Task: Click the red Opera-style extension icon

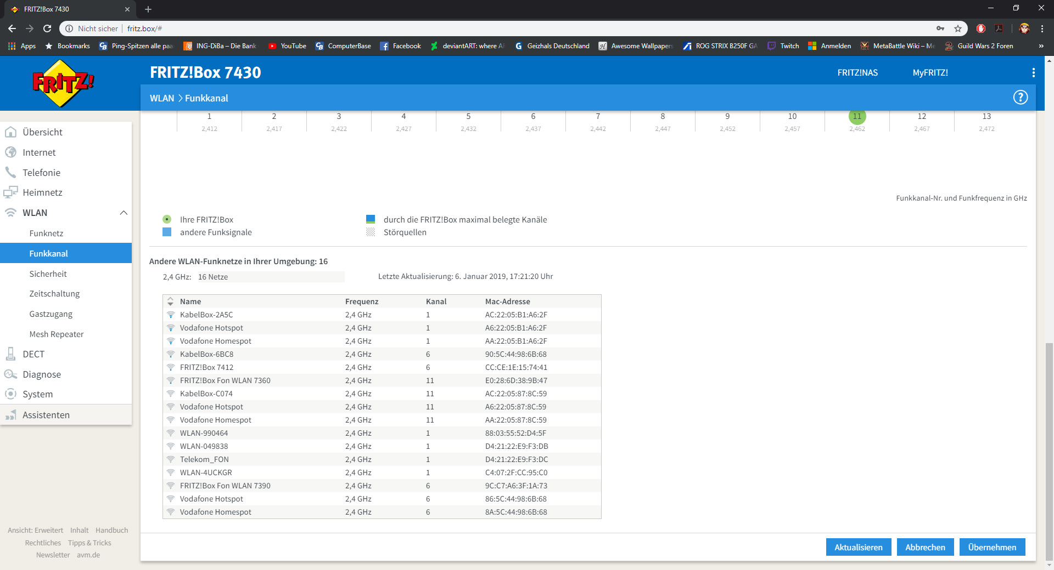Action: 981,29
